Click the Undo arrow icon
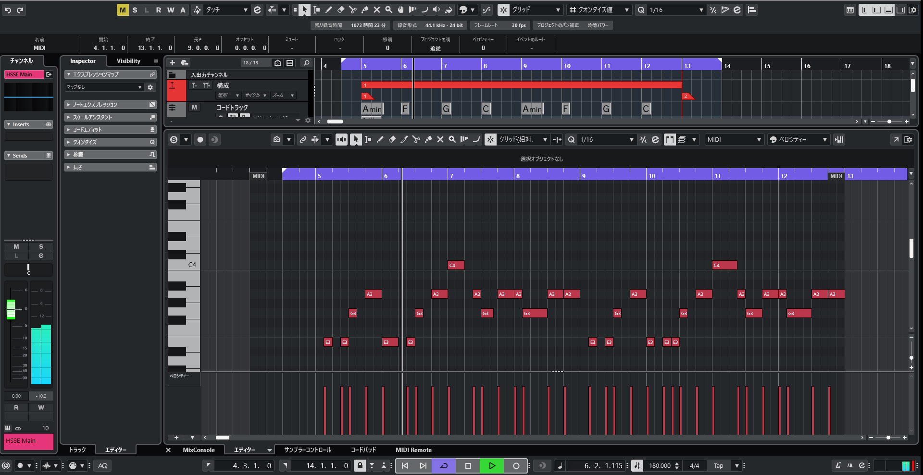Screen dimensions: 923x475 8,10
